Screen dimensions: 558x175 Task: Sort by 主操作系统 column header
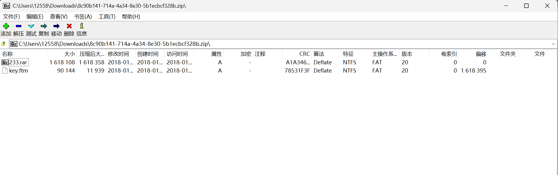[385, 54]
